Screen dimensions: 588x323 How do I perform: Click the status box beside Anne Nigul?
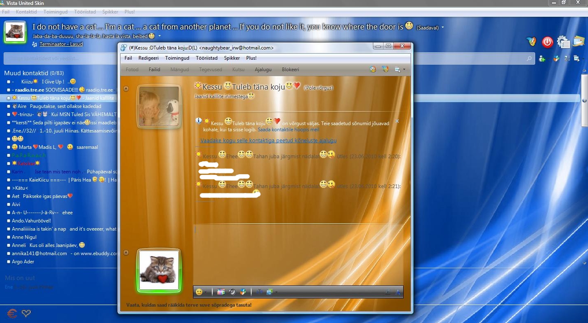coord(8,237)
